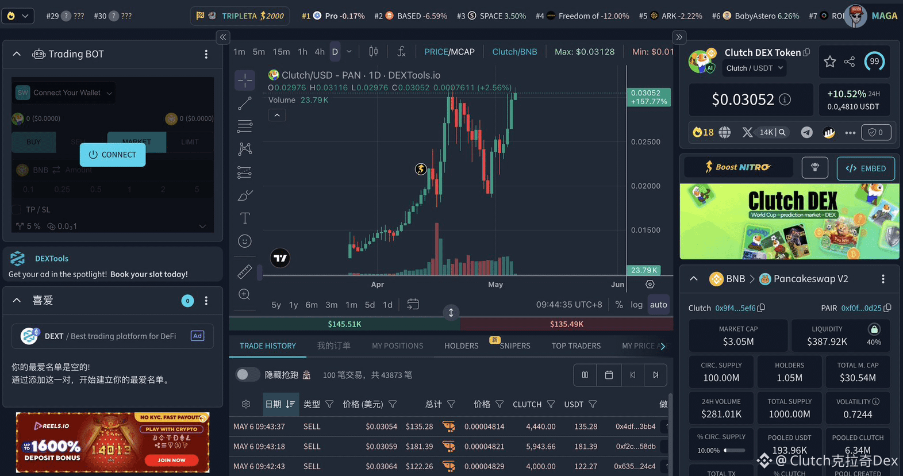Open the Fibonacci retracement tools

(245, 126)
